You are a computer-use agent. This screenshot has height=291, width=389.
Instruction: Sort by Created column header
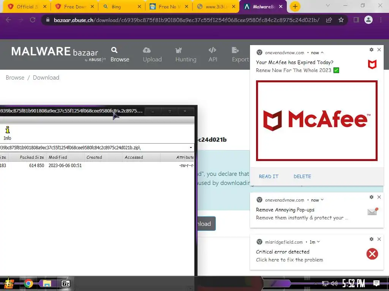tap(103, 157)
